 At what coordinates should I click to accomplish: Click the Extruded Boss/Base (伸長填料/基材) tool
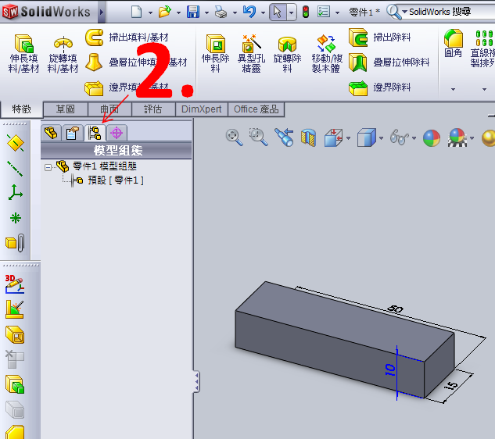[23, 54]
